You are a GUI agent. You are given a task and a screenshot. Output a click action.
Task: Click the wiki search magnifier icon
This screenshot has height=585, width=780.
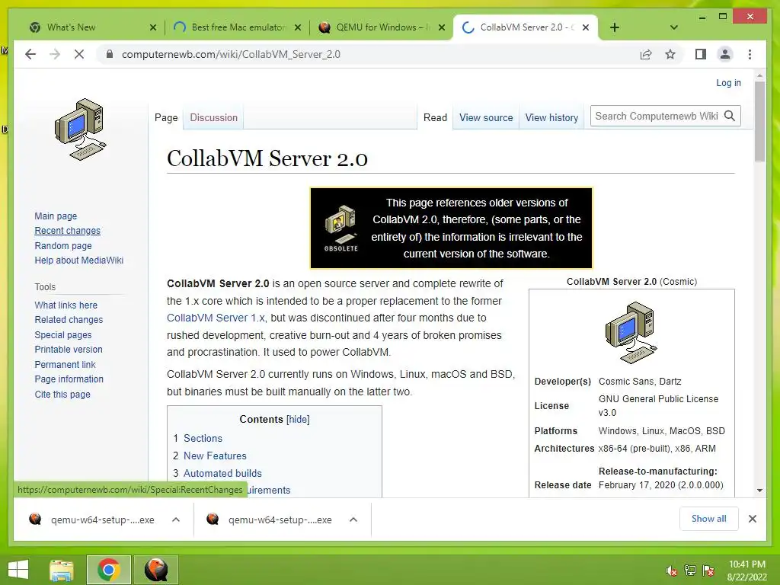tap(730, 116)
